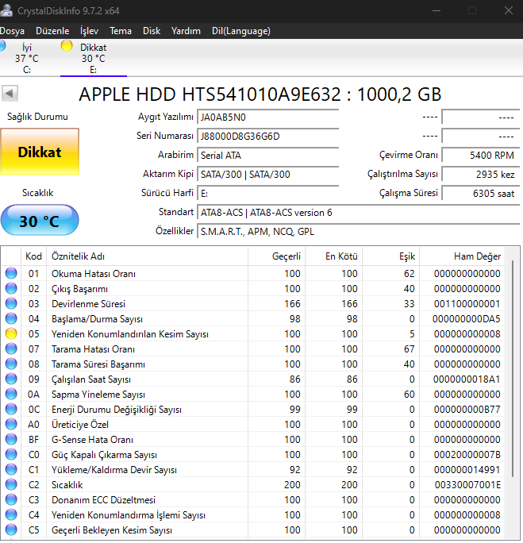Click the Çalıştırılma Sayısı value 2935 kez

pyautogui.click(x=481, y=174)
